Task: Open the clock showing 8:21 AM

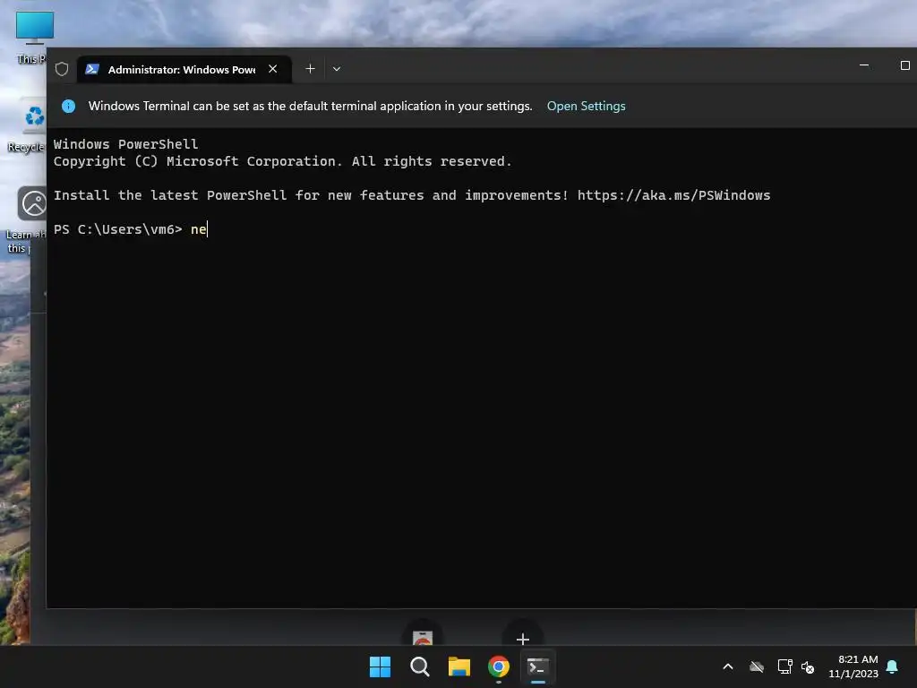Action: point(853,666)
